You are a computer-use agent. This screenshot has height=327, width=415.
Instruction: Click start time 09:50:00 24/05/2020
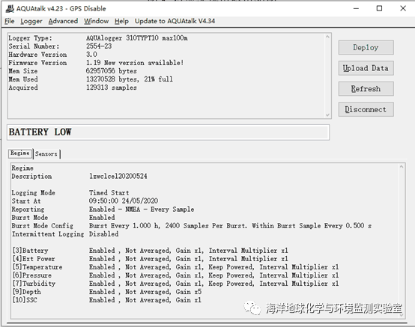point(124,201)
